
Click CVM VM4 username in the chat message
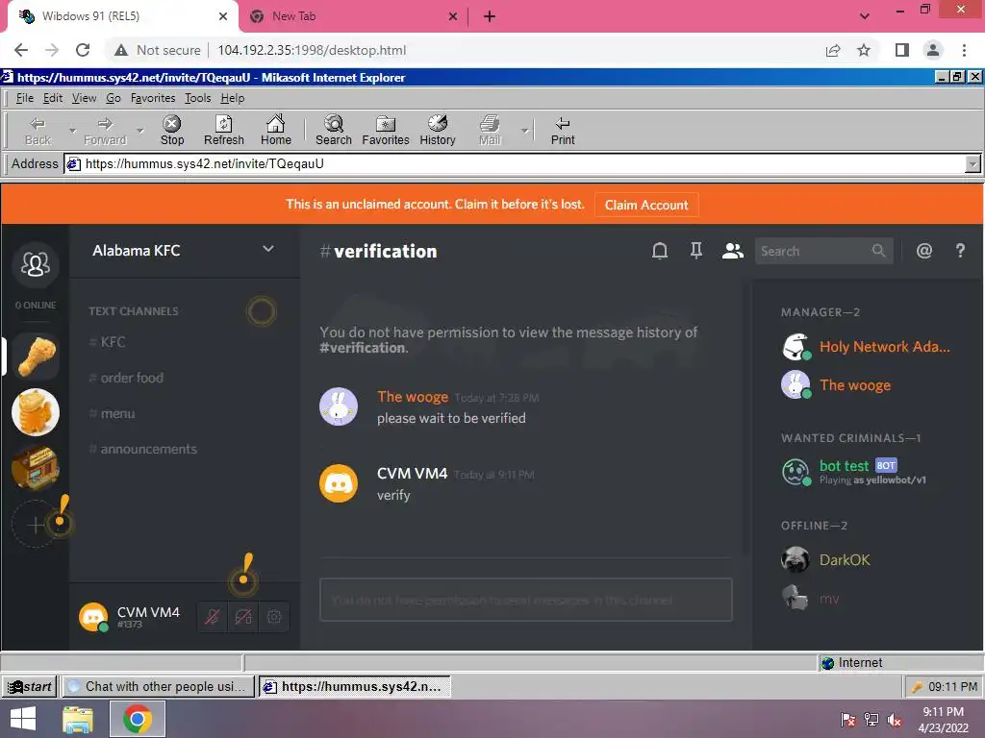click(412, 473)
